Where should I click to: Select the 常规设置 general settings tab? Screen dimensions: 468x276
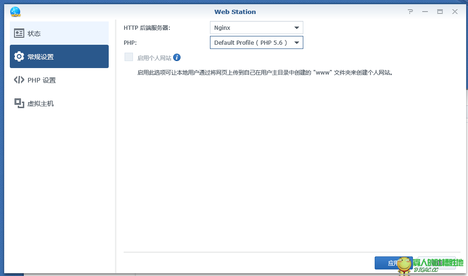[59, 56]
